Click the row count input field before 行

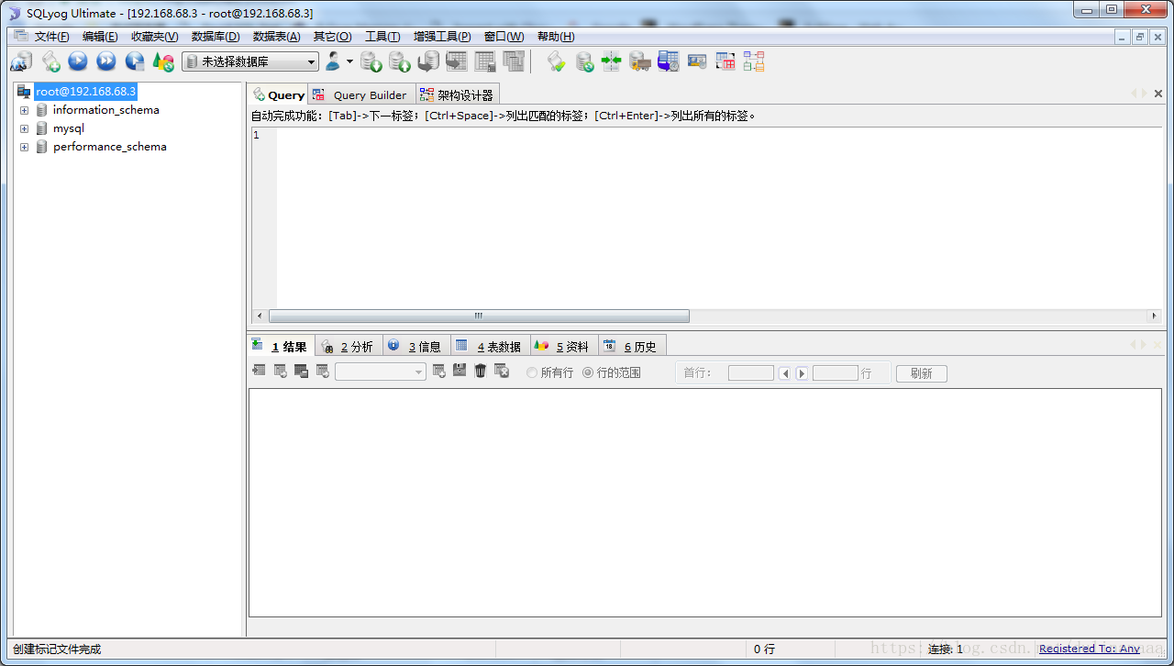click(x=836, y=373)
